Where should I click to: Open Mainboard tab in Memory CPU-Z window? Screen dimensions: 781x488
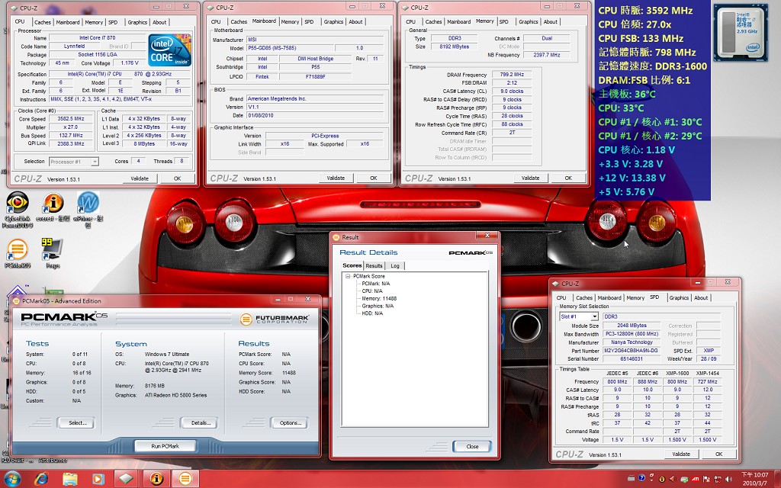(458, 21)
